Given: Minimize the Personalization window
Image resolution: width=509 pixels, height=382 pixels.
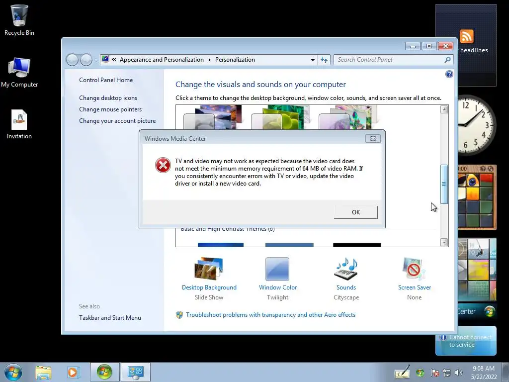Looking at the screenshot, I should pos(413,46).
